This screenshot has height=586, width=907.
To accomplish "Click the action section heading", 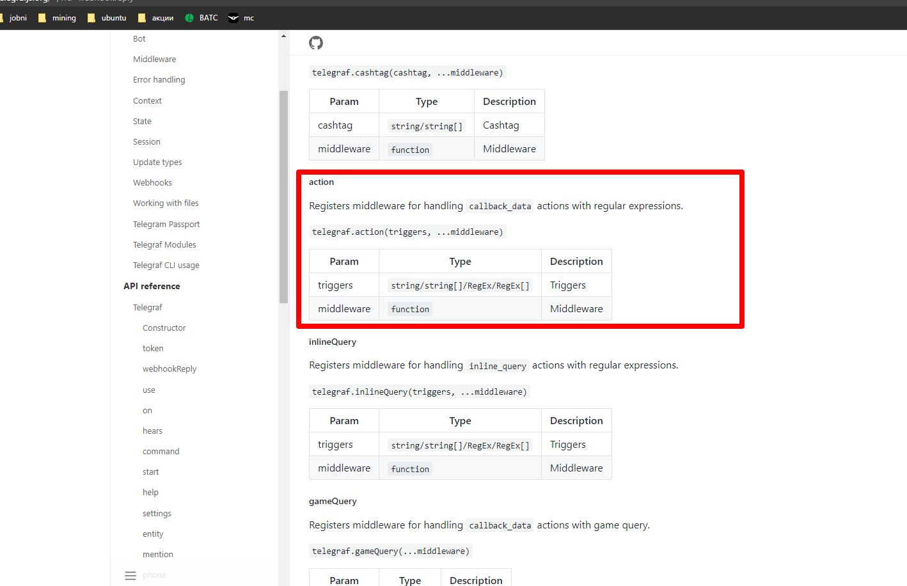I will point(321,182).
